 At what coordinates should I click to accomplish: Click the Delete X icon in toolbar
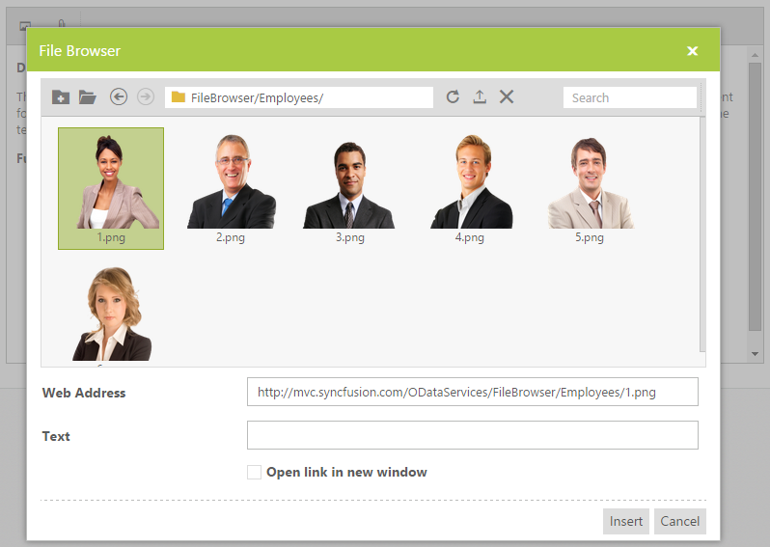click(507, 96)
